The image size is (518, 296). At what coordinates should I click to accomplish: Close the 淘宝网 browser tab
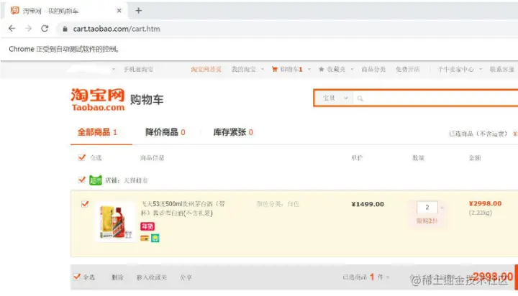(x=119, y=11)
